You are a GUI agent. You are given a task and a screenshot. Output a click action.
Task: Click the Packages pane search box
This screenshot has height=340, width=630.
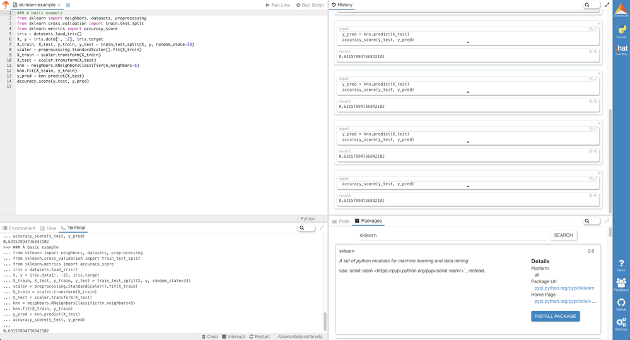(592, 221)
